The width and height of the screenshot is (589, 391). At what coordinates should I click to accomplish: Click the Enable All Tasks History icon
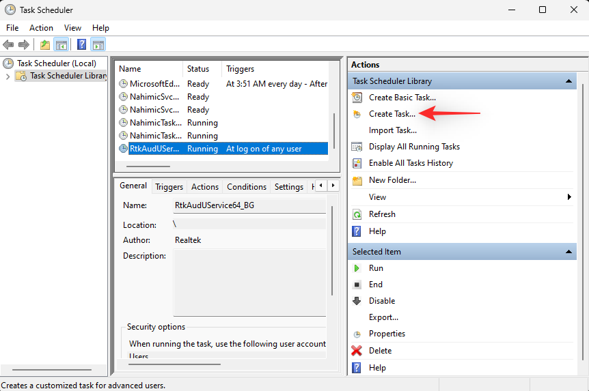[x=357, y=163]
